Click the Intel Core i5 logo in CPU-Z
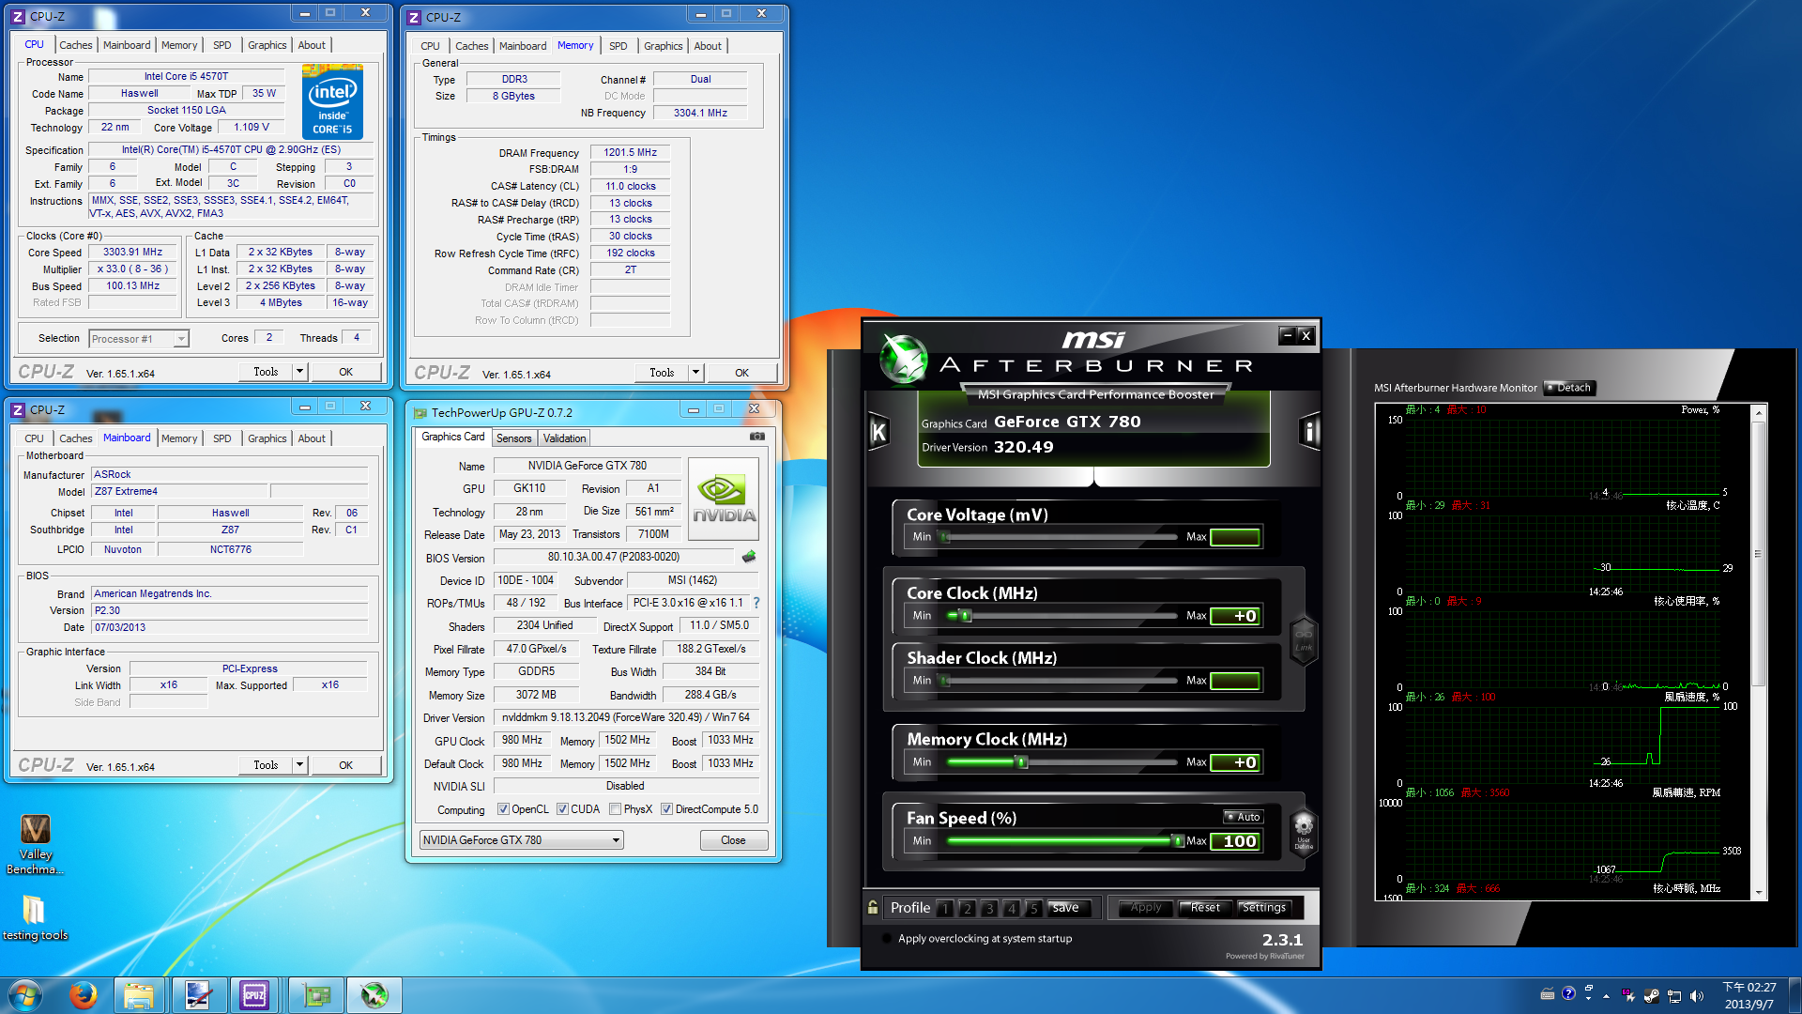The height and width of the screenshot is (1014, 1802). pos(332,102)
